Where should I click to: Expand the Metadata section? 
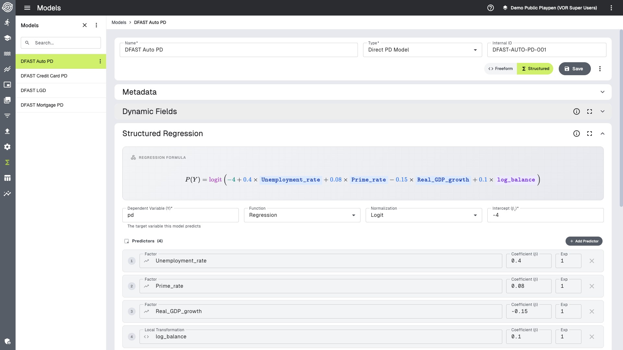pos(602,92)
